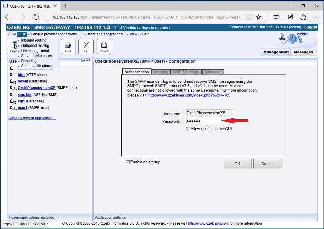324x229 pixels.
Task: Click the browser Back arrow
Action: click(8, 17)
